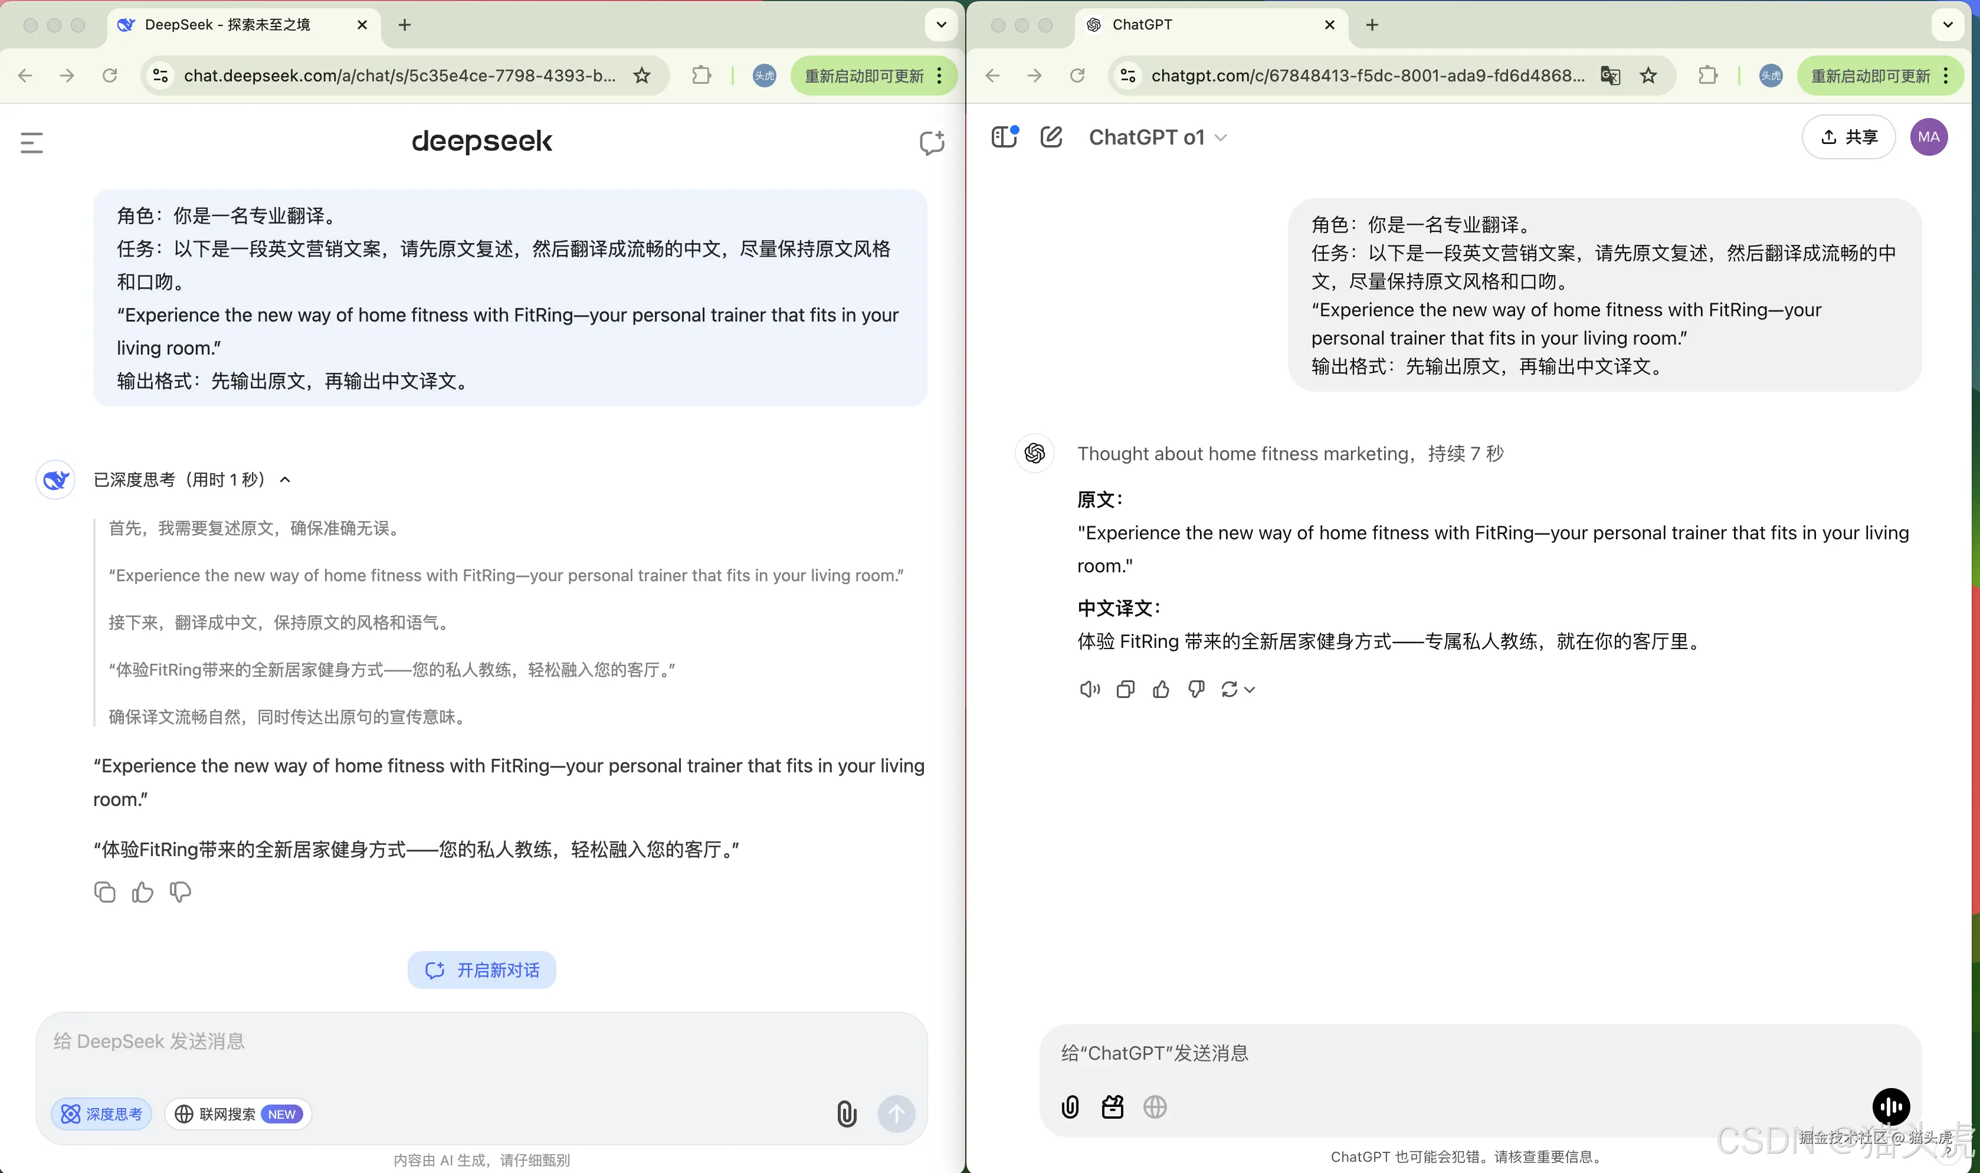Enable web search globe in ChatGPT
The width and height of the screenshot is (1980, 1173).
pyautogui.click(x=1153, y=1106)
